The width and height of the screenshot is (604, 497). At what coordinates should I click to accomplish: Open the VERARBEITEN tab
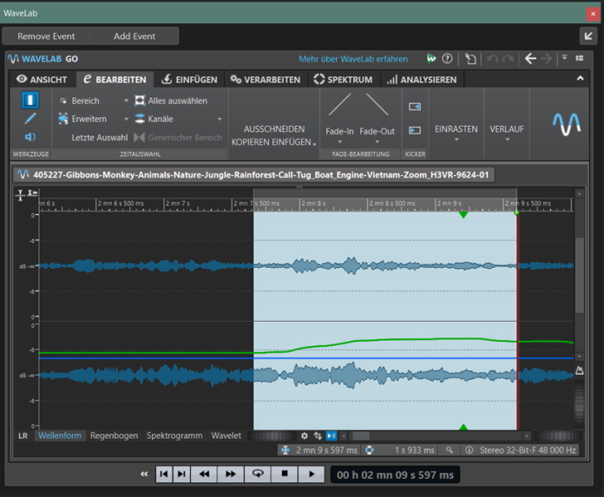point(265,79)
